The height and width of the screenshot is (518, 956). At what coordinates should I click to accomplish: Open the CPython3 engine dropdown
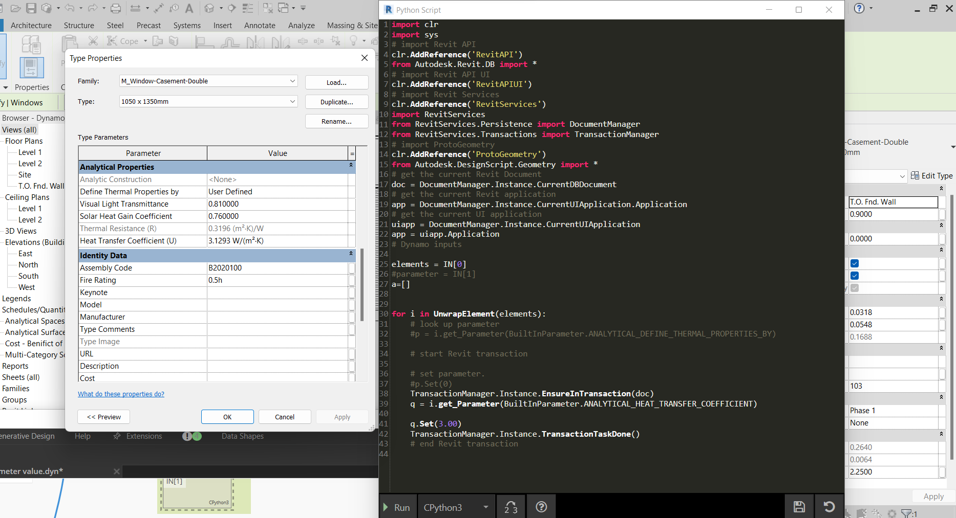coord(456,507)
